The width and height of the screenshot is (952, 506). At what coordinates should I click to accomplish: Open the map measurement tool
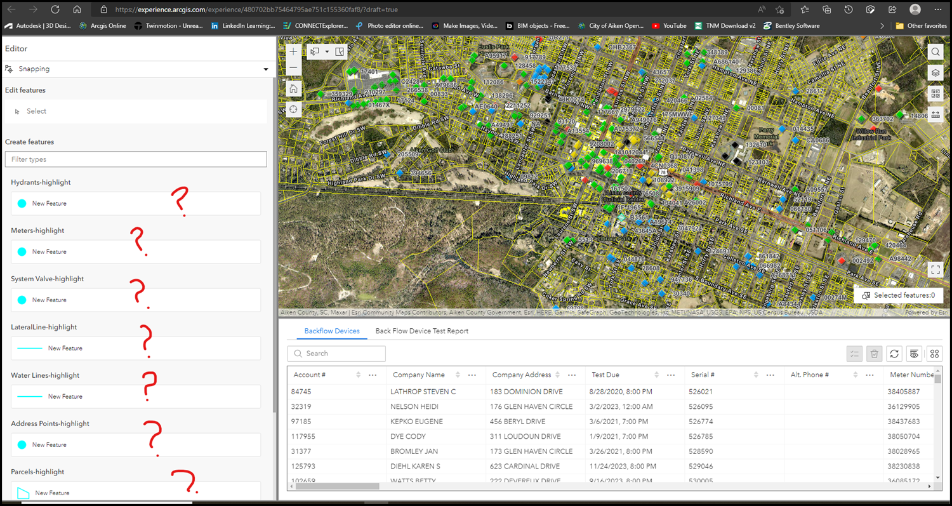tap(935, 114)
